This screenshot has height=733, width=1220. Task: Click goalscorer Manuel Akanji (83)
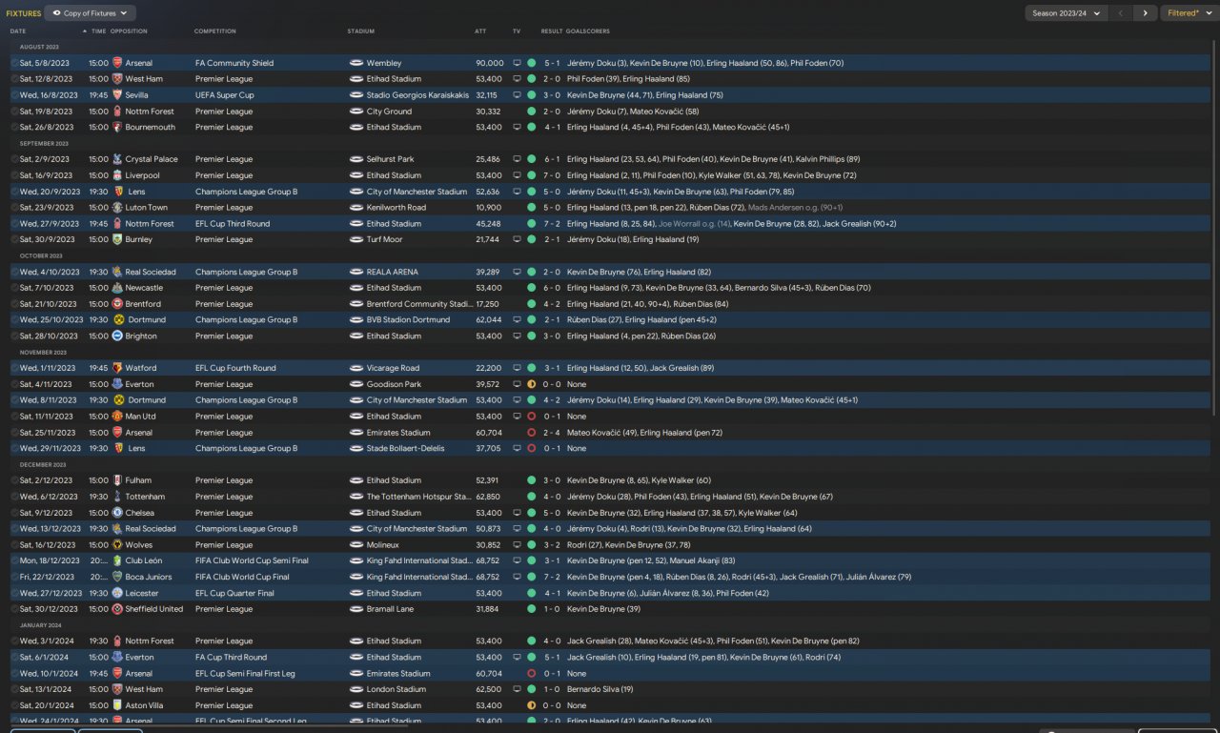699,560
